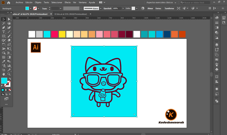Select the Lasso tool
Viewport: 227px width, 135px height.
tap(9, 23)
